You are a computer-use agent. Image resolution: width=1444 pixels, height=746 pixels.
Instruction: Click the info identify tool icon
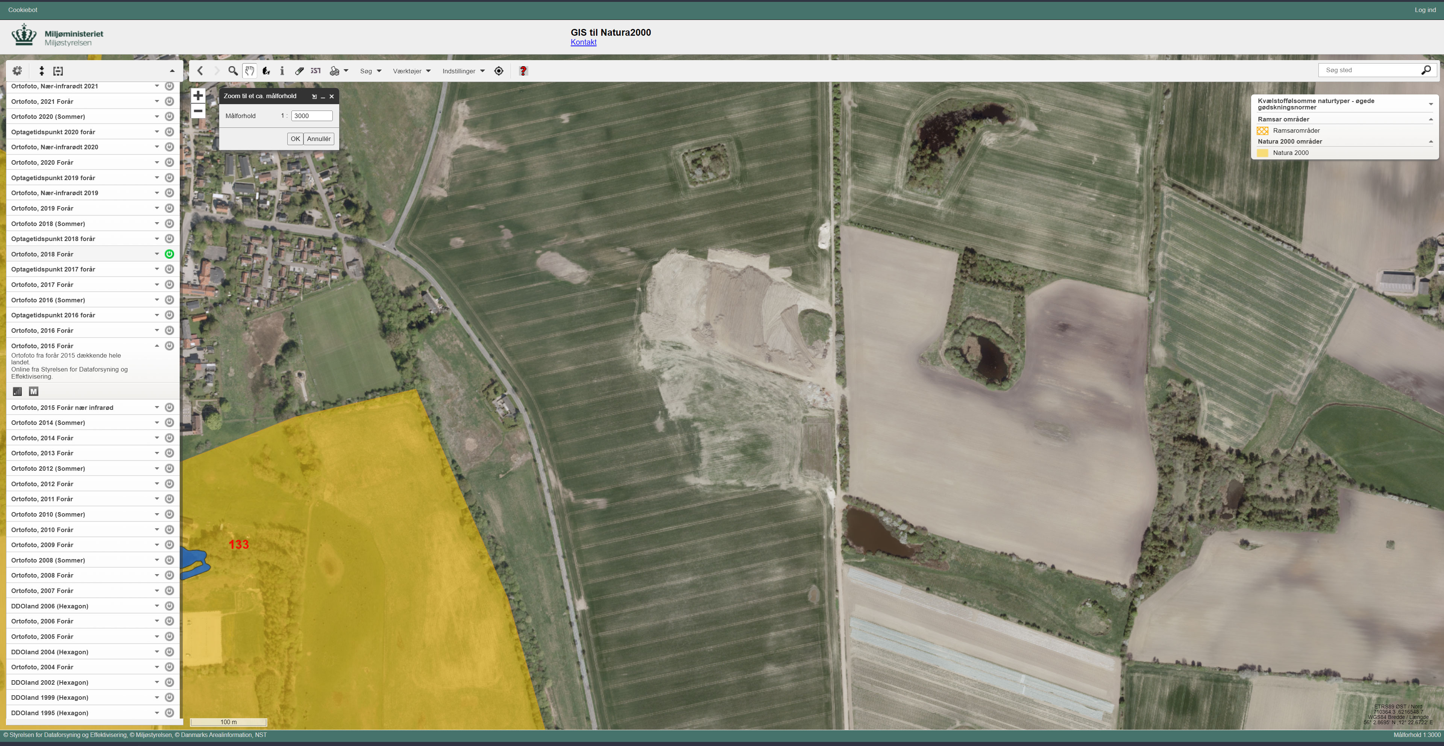tap(282, 71)
